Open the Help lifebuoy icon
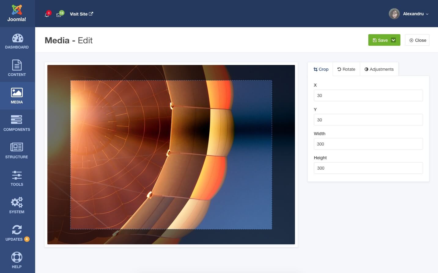Screen dimensions: 438x273 point(17,258)
